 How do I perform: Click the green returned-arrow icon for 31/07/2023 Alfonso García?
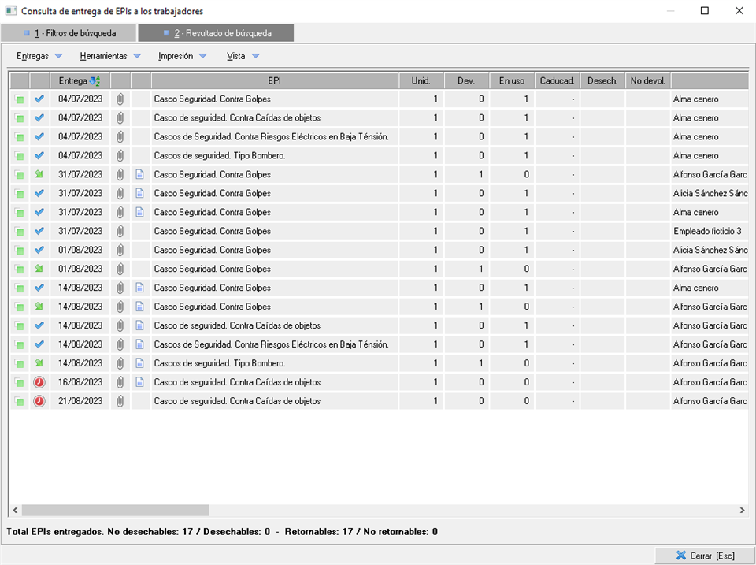[x=39, y=174]
